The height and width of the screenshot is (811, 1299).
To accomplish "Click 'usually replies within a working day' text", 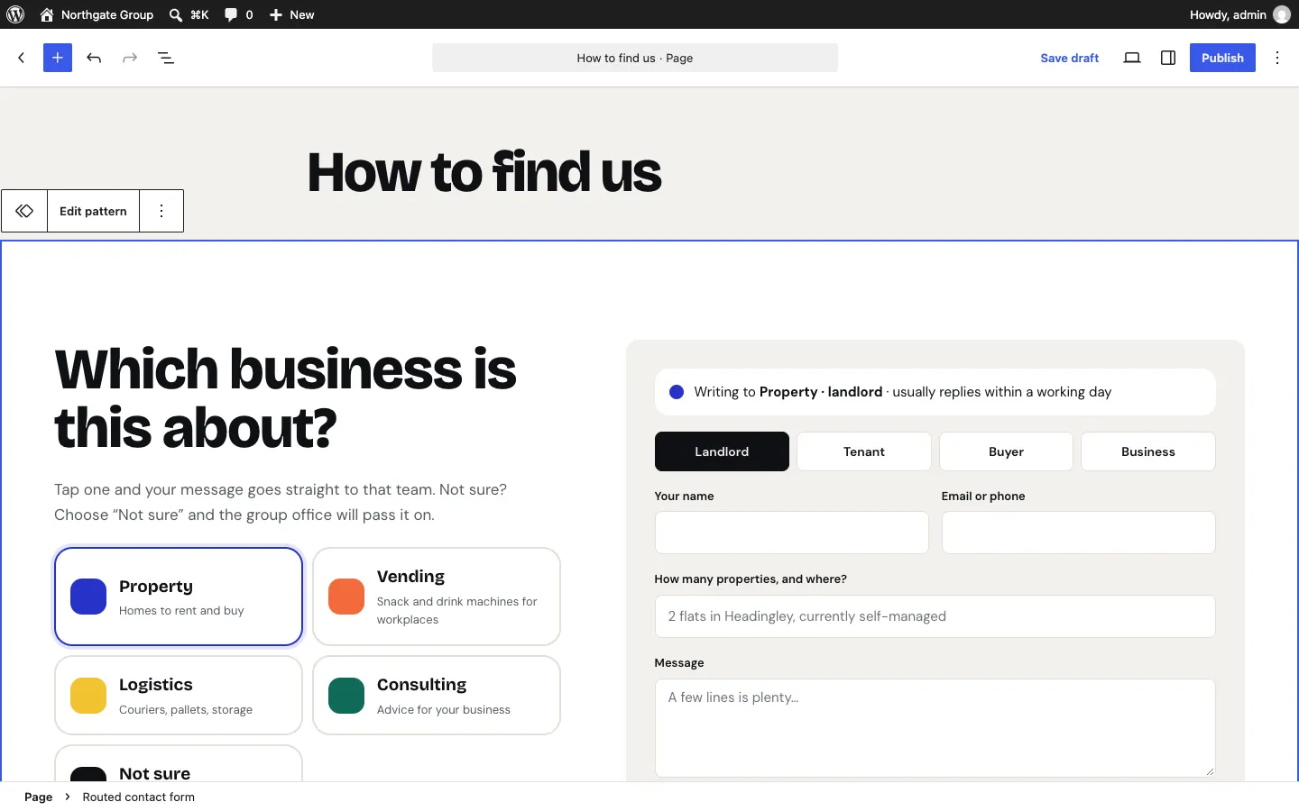I will 1001,392.
